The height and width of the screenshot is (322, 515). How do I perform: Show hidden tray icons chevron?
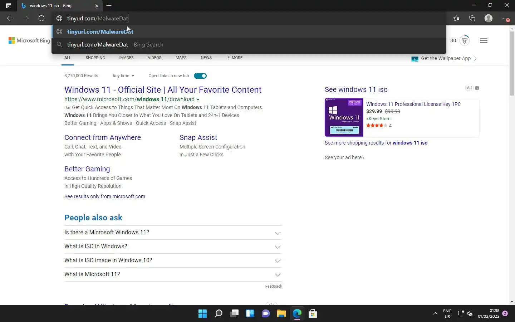[435, 314]
